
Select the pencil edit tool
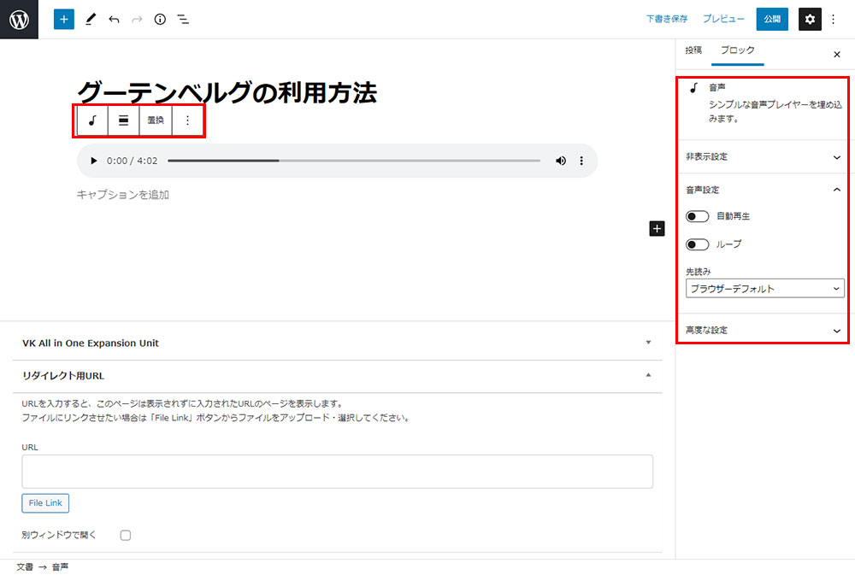(91, 19)
